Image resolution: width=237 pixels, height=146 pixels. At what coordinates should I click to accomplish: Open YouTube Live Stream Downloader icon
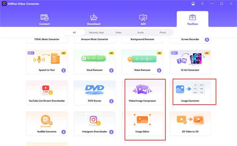pyautogui.click(x=46, y=89)
